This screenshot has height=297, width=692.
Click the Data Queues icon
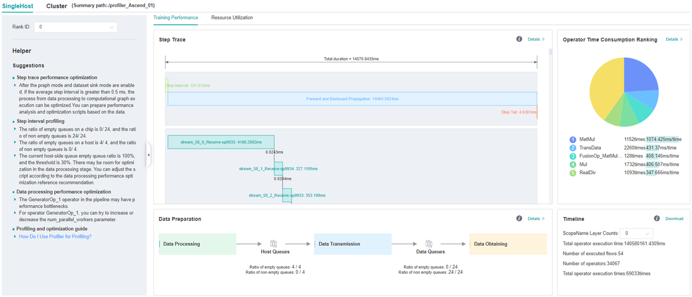[x=429, y=244]
